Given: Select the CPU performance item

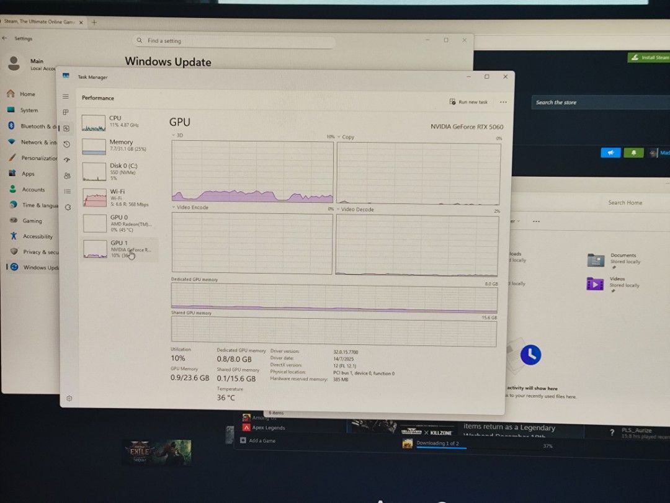Looking at the screenshot, I should (x=118, y=122).
